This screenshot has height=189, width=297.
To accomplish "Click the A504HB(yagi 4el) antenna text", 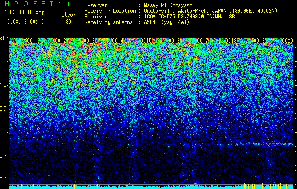I will (x=167, y=22).
